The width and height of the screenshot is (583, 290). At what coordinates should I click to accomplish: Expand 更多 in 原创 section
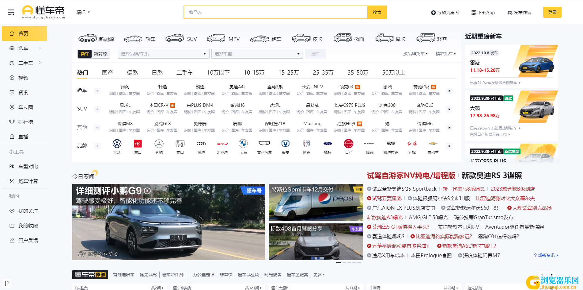coord(319,275)
